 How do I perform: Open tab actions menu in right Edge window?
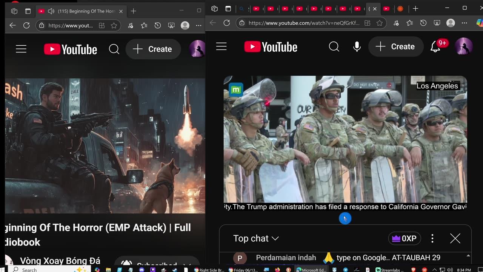(x=228, y=9)
